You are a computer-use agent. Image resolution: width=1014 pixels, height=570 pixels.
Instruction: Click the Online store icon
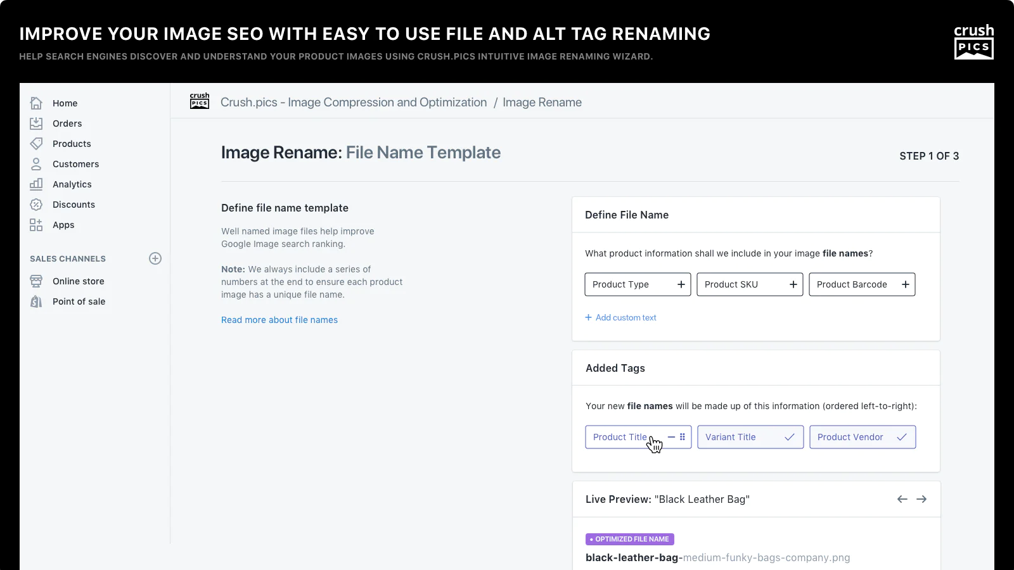coord(36,281)
